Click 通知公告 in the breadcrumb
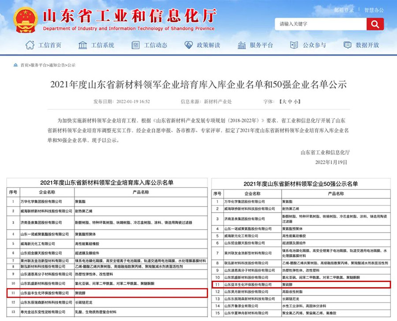 (x=57, y=65)
